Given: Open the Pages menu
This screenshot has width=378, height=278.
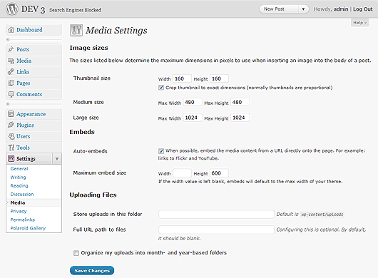Looking at the screenshot, I should [24, 83].
